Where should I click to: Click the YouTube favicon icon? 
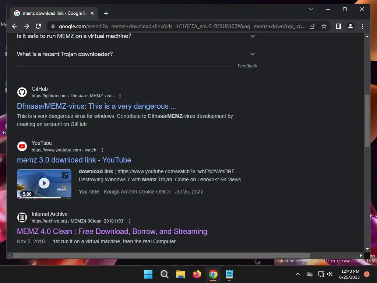click(x=22, y=146)
